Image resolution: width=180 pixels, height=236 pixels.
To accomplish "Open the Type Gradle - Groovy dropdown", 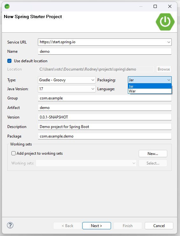I will (x=66, y=80).
